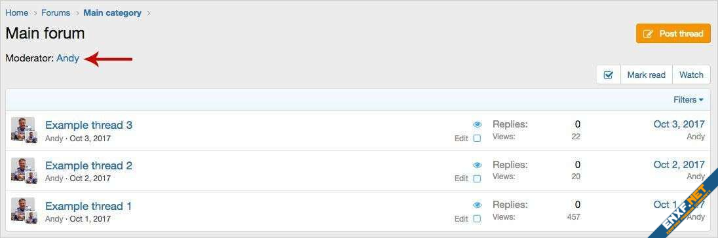Click the Post thread button
This screenshot has width=718, height=238.
coord(673,34)
